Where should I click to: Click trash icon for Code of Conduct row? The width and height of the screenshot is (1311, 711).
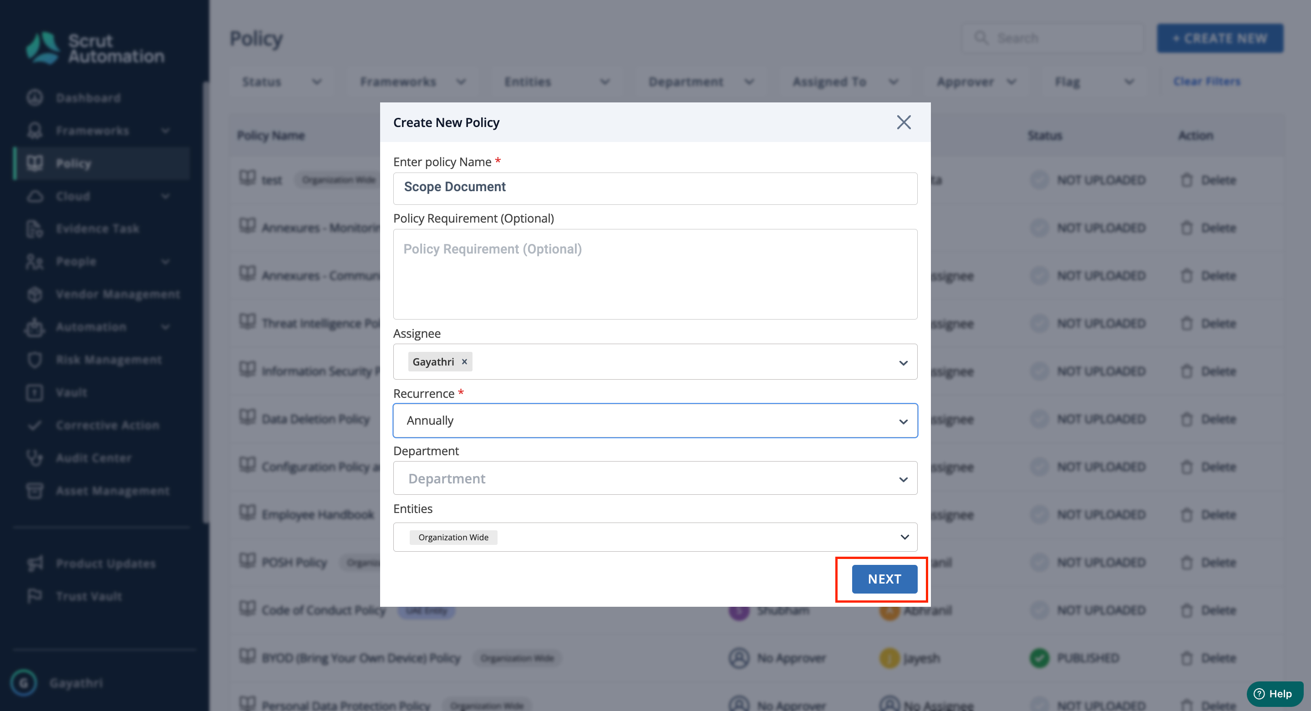(x=1186, y=610)
